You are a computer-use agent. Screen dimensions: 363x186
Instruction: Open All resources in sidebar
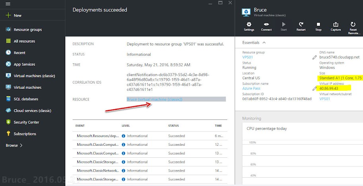24,41
